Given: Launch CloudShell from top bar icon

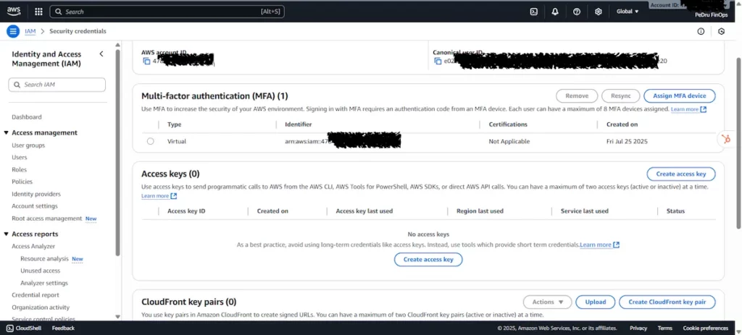Looking at the screenshot, I should pyautogui.click(x=533, y=12).
